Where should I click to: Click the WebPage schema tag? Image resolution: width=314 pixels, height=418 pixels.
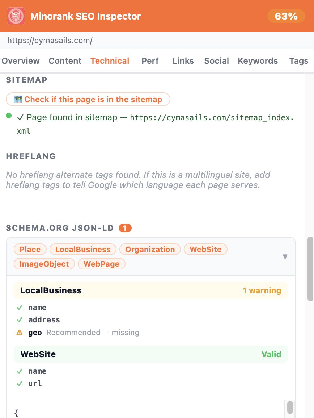[101, 264]
